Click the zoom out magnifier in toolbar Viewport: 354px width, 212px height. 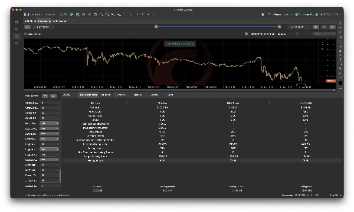click(x=65, y=14)
